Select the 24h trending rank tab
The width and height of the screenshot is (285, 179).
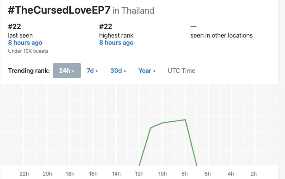67,71
